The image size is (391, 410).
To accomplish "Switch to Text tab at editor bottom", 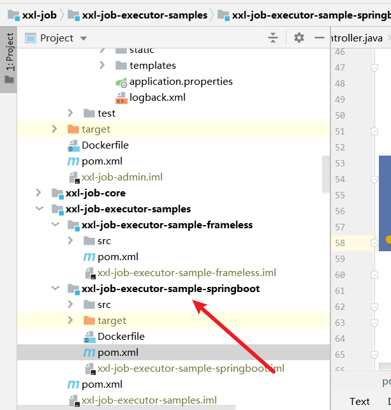I will (x=359, y=401).
